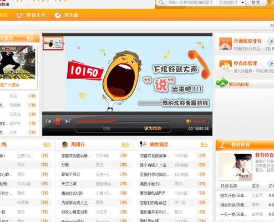Screen dimensions: 274x222
Task: Click the singer photo in 特价铃音 panel
Action: (x=235, y=167)
